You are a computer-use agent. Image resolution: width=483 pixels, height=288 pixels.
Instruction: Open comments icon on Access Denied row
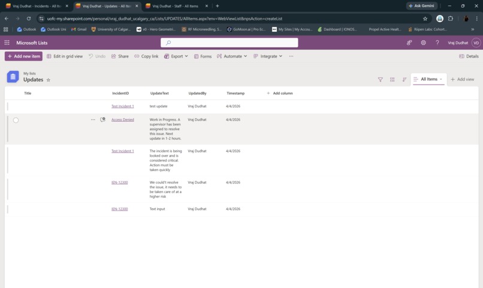[102, 119]
